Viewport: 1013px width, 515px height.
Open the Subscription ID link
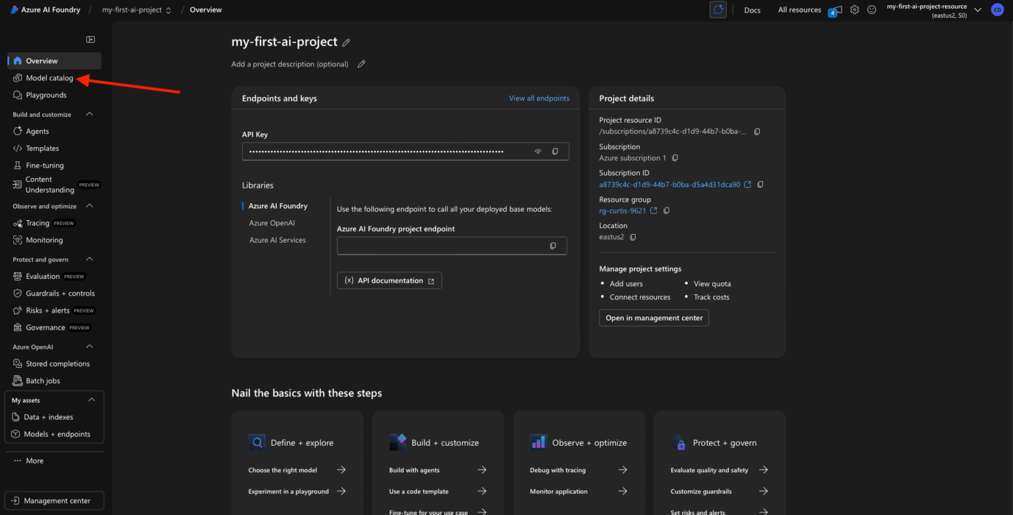pyautogui.click(x=670, y=185)
